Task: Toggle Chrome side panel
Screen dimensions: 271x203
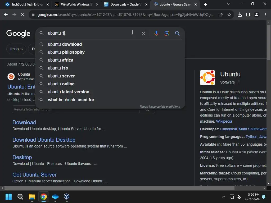Action: click(x=248, y=15)
